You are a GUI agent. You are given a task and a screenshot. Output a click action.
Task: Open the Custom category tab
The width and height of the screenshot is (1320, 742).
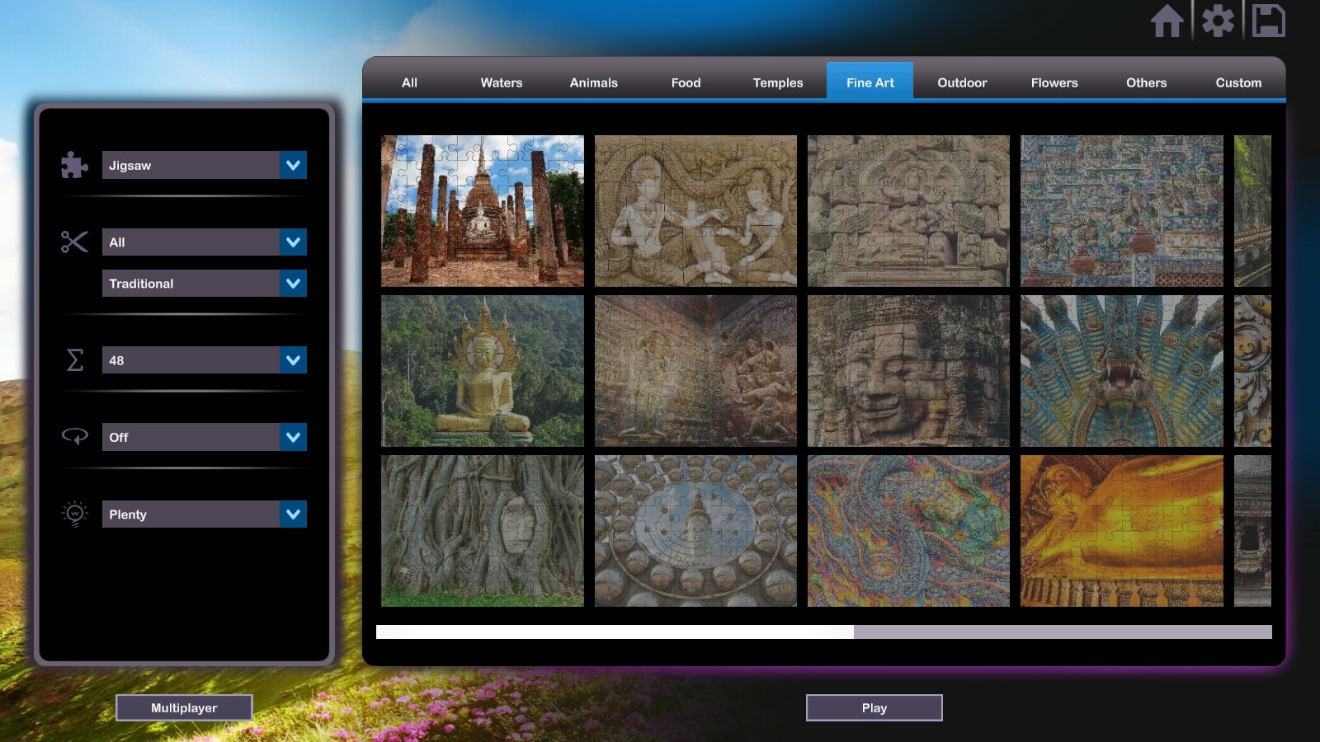1237,82
